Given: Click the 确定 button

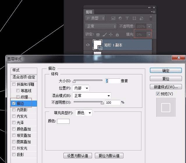Looking at the screenshot, I should [166, 71].
